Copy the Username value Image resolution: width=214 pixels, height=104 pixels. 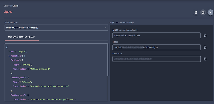tap(205, 59)
